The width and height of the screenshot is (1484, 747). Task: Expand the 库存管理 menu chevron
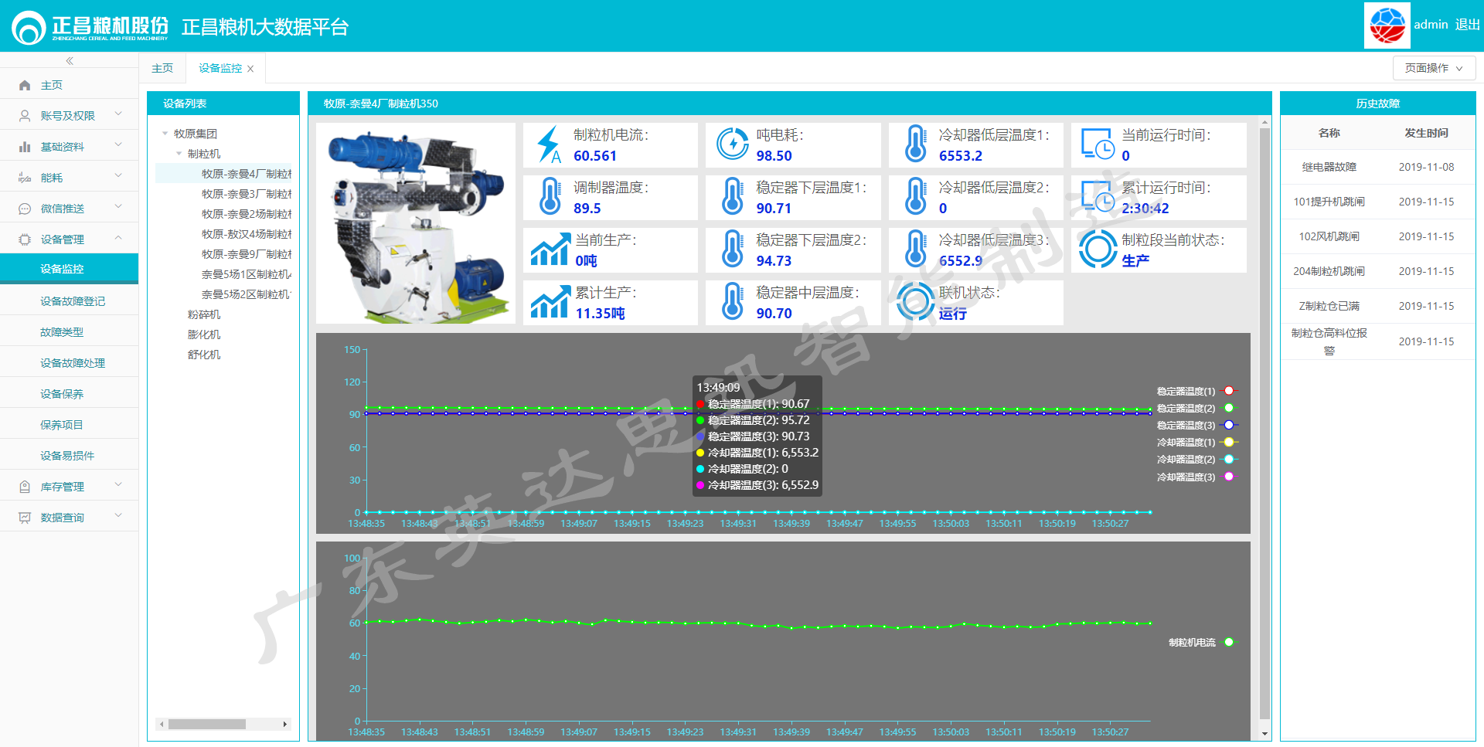coord(118,484)
